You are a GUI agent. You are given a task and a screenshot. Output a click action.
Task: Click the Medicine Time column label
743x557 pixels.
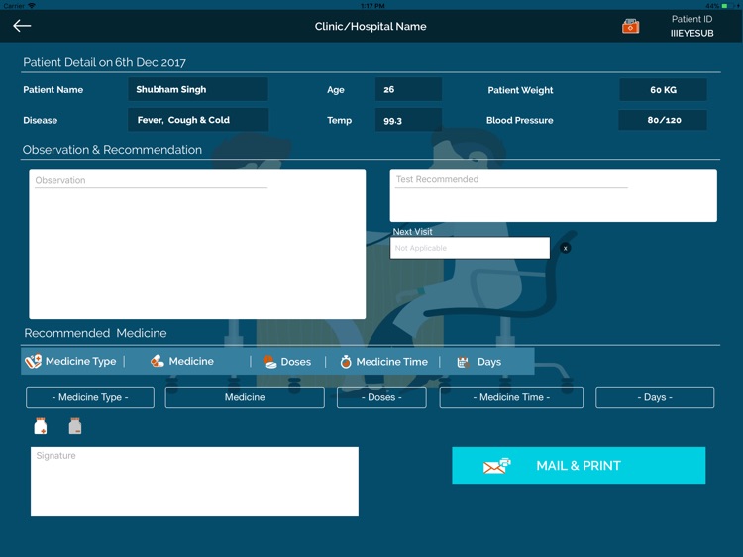pos(392,362)
